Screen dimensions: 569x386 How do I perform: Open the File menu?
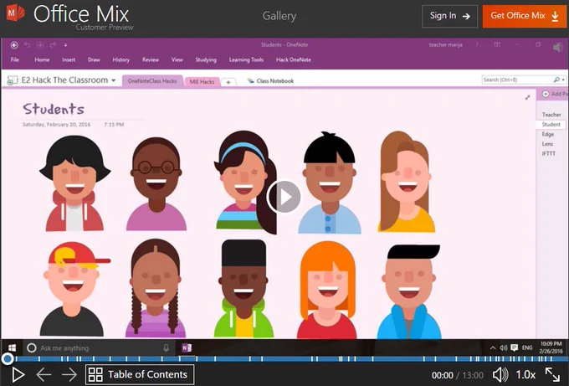[x=15, y=60]
